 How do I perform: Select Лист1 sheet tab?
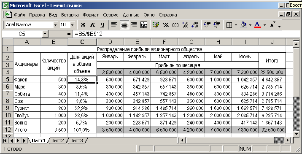(38, 140)
